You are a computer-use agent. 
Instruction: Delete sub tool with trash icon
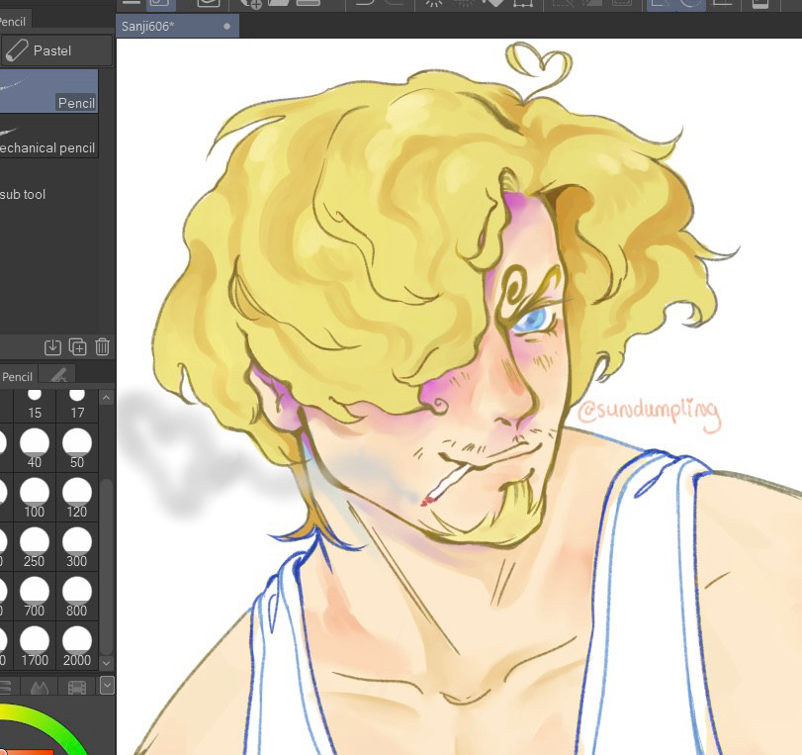102,347
